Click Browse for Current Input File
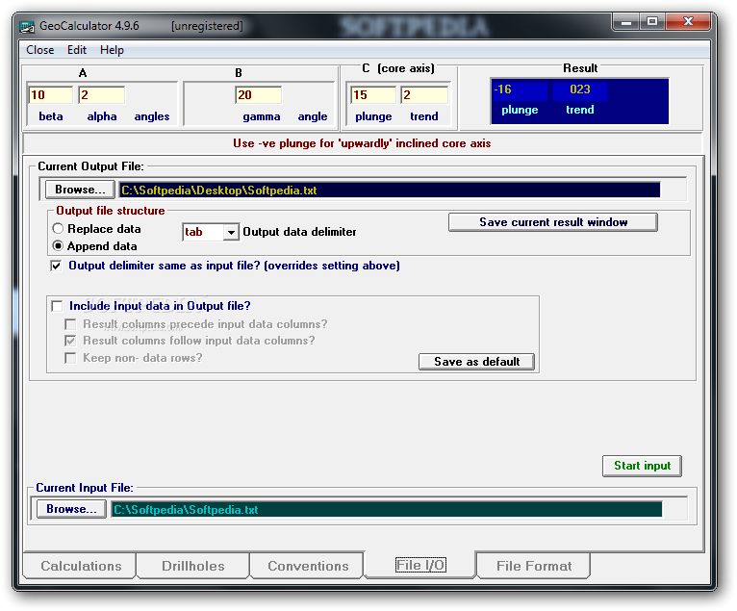This screenshot has height=611, width=737. pyautogui.click(x=71, y=509)
